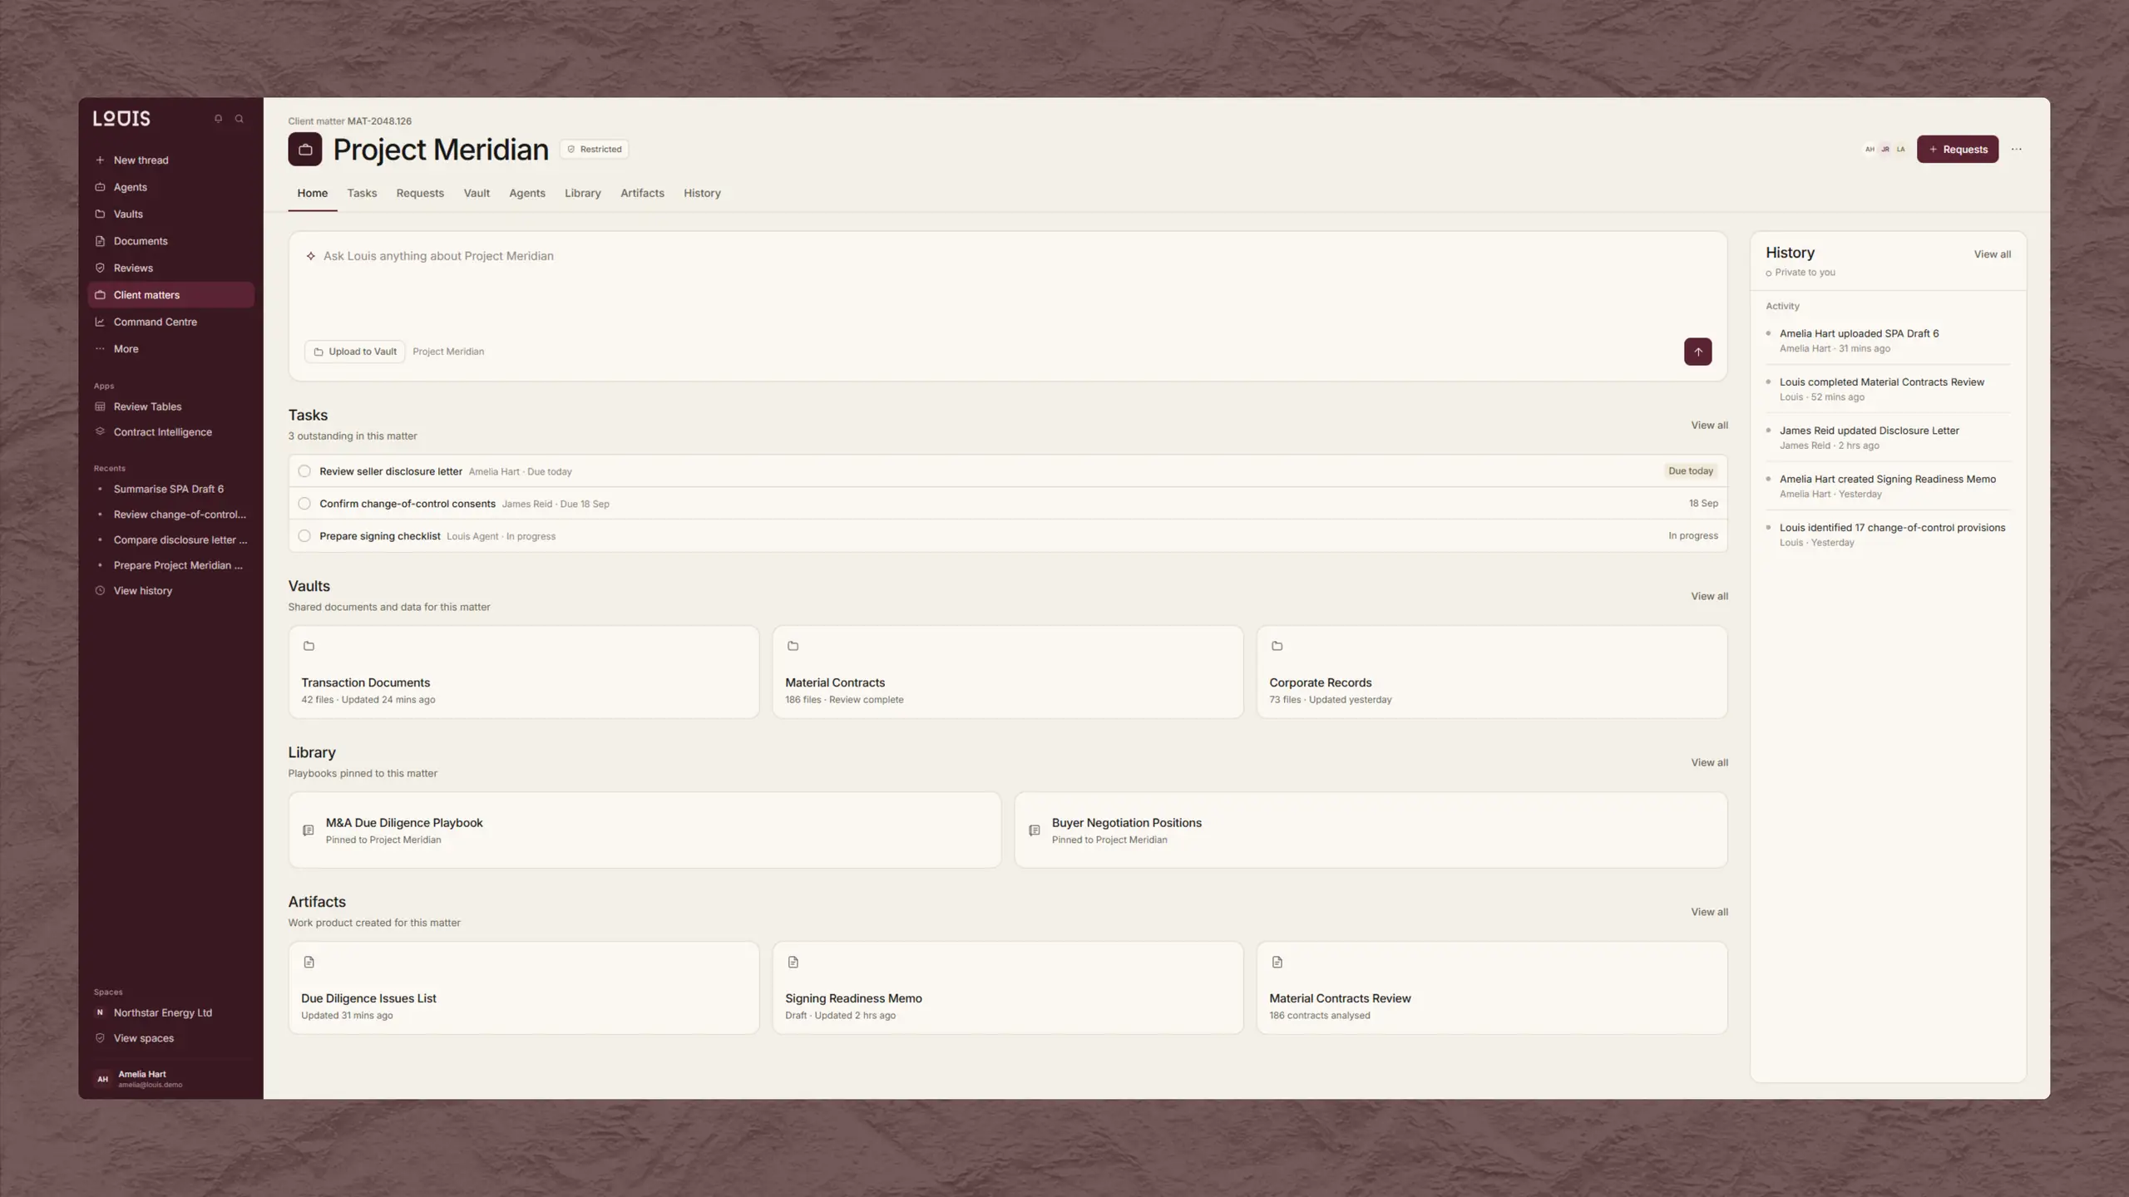Image resolution: width=2129 pixels, height=1197 pixels.
Task: Click the AH member avatar in header
Action: point(1870,150)
